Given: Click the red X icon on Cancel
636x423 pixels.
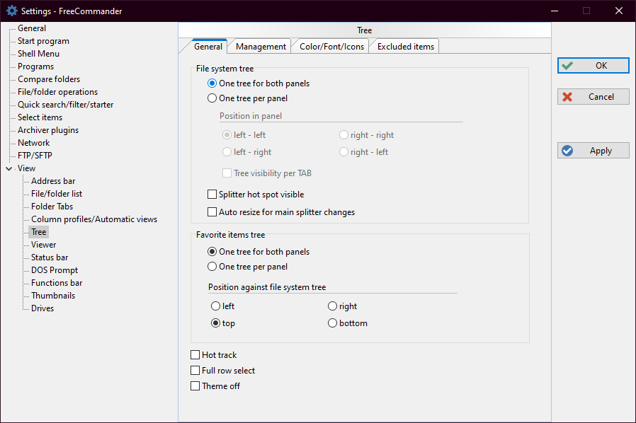Looking at the screenshot, I should click(x=567, y=97).
